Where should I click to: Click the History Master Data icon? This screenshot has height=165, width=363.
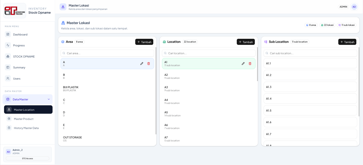pyautogui.click(x=9, y=128)
